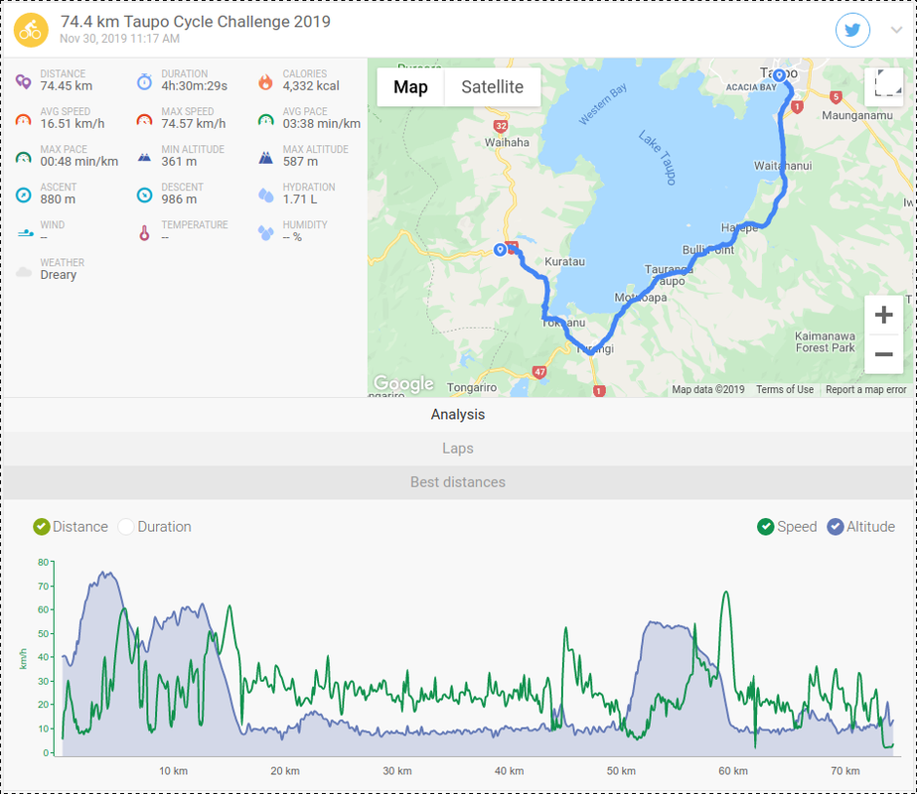Click the Wind icon
The height and width of the screenshot is (794, 917).
click(x=25, y=233)
